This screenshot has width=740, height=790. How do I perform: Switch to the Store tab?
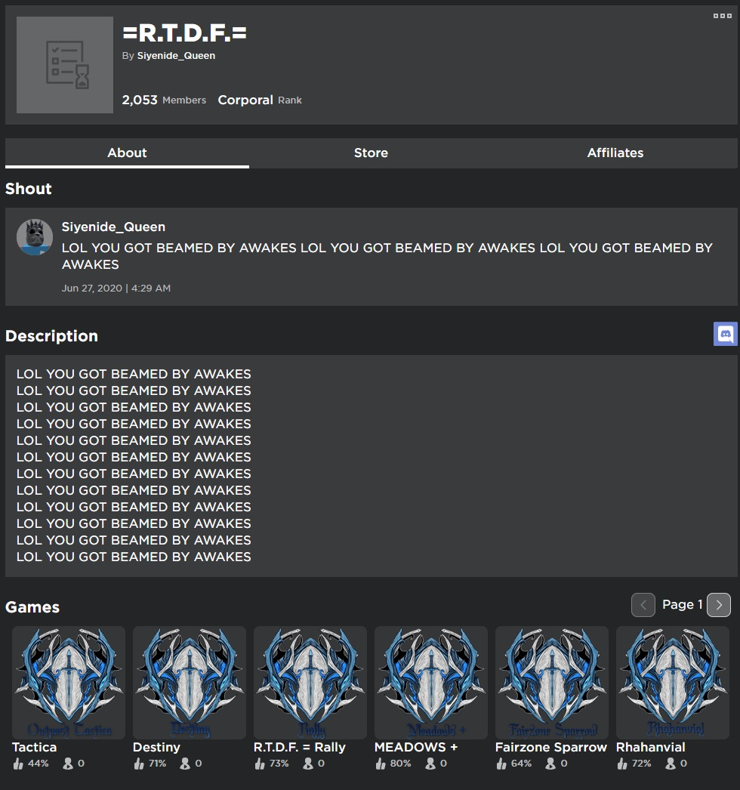[x=372, y=153]
